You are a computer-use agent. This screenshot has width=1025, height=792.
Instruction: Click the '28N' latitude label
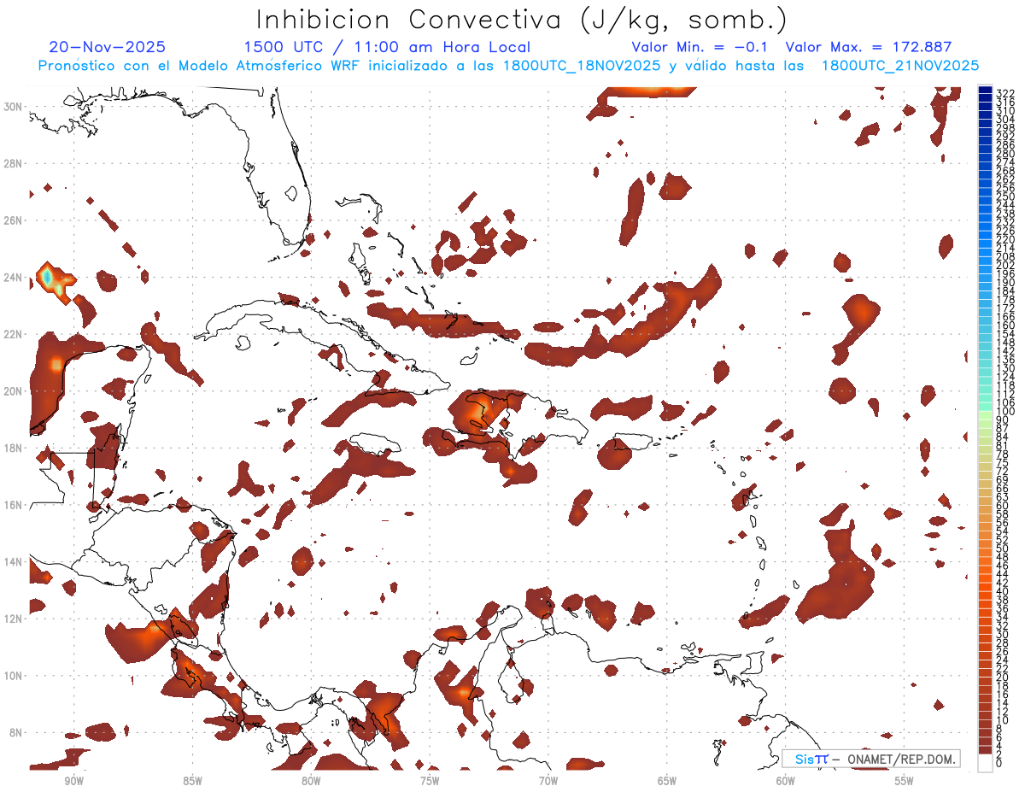(14, 163)
